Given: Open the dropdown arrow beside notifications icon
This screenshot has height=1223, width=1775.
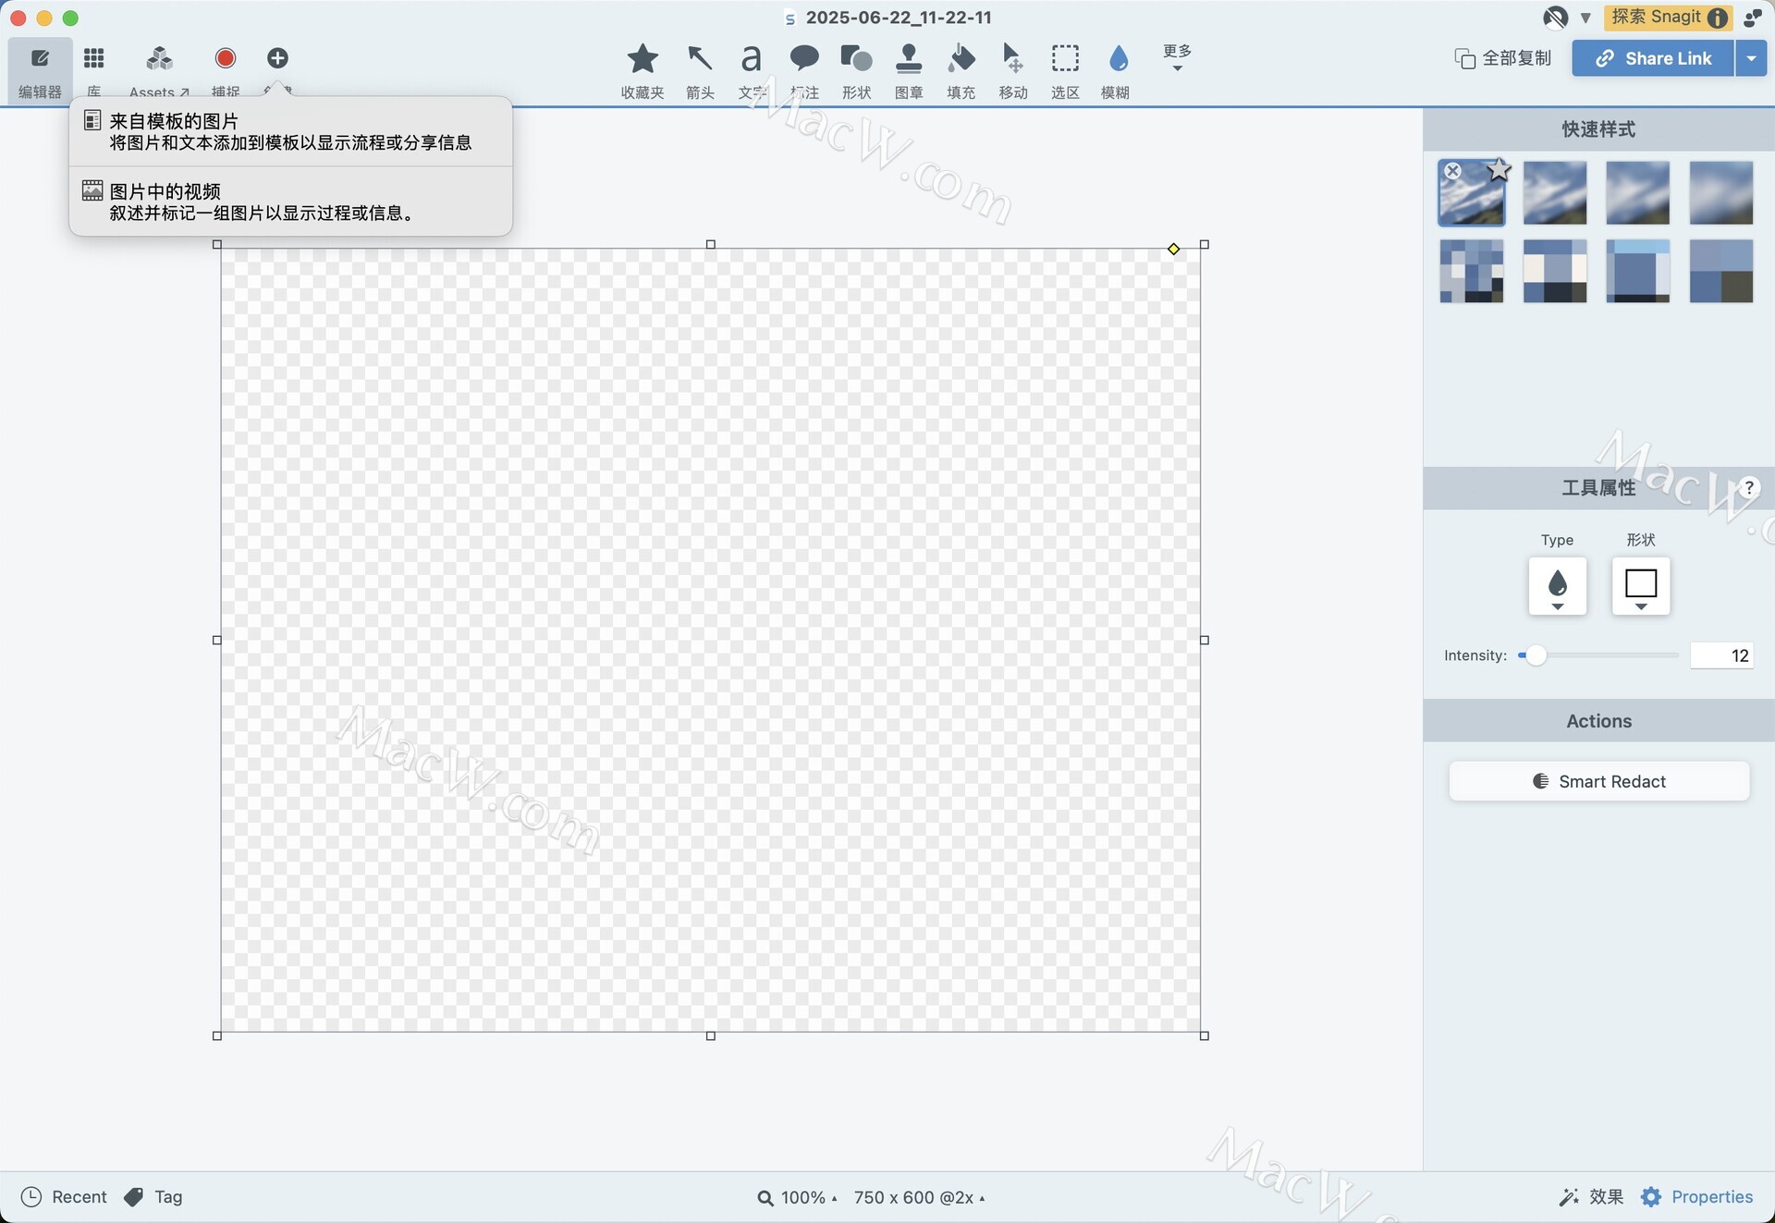Looking at the screenshot, I should coord(1585,18).
